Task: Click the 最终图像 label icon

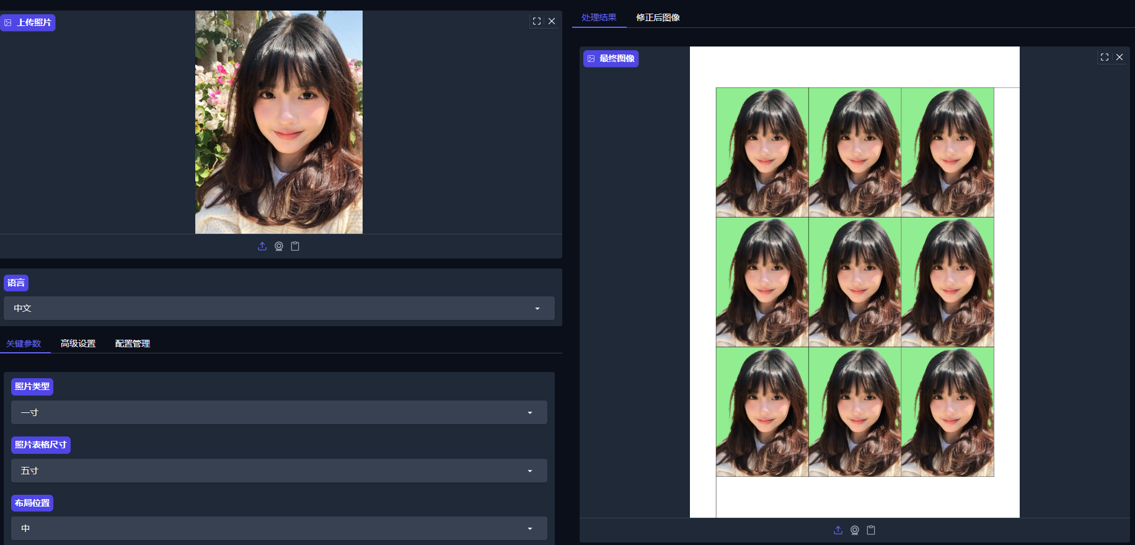Action: (x=591, y=58)
